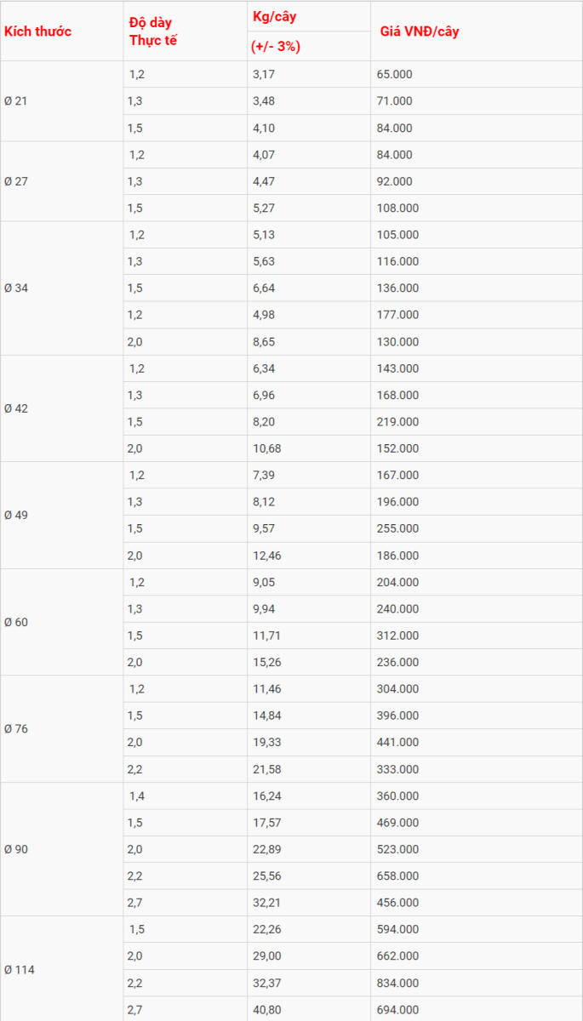The height and width of the screenshot is (1021, 583).
Task: Select the Ø 34 size cell
Action: pos(61,288)
